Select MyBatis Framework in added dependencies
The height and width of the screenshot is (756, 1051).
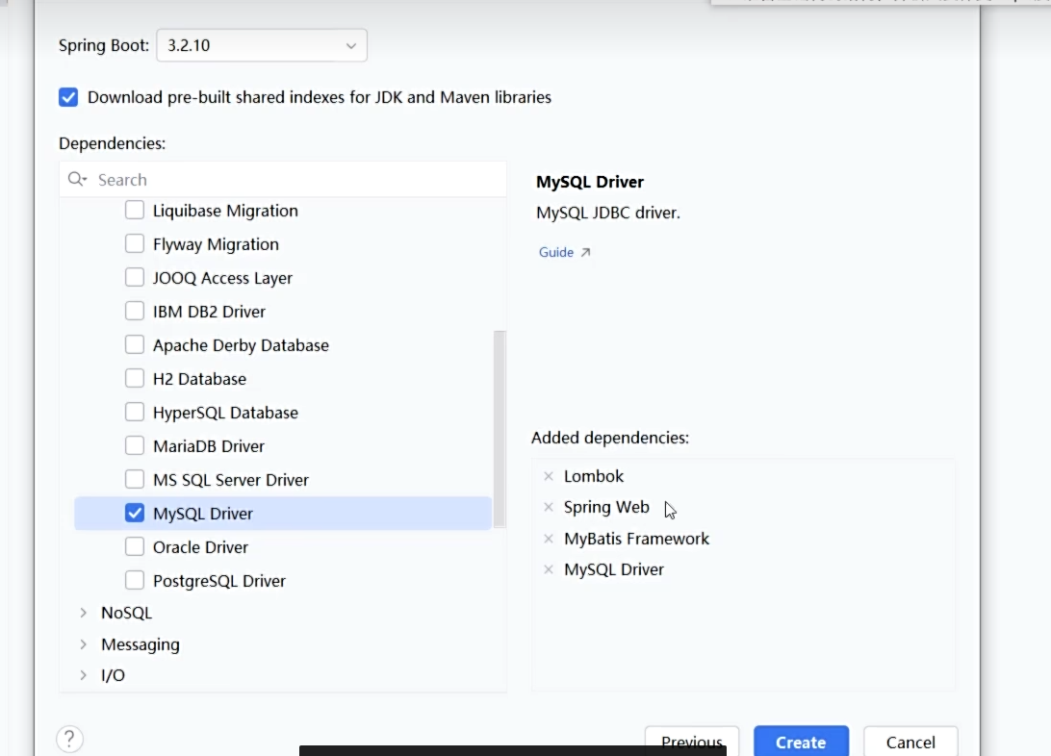(x=636, y=539)
